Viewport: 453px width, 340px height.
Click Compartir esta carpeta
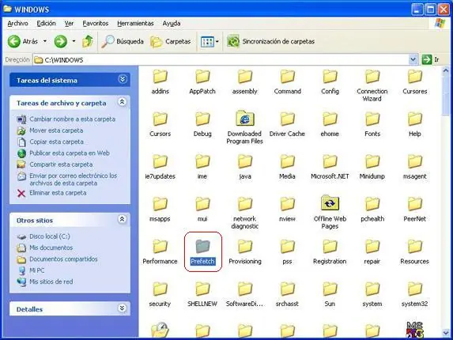61,164
